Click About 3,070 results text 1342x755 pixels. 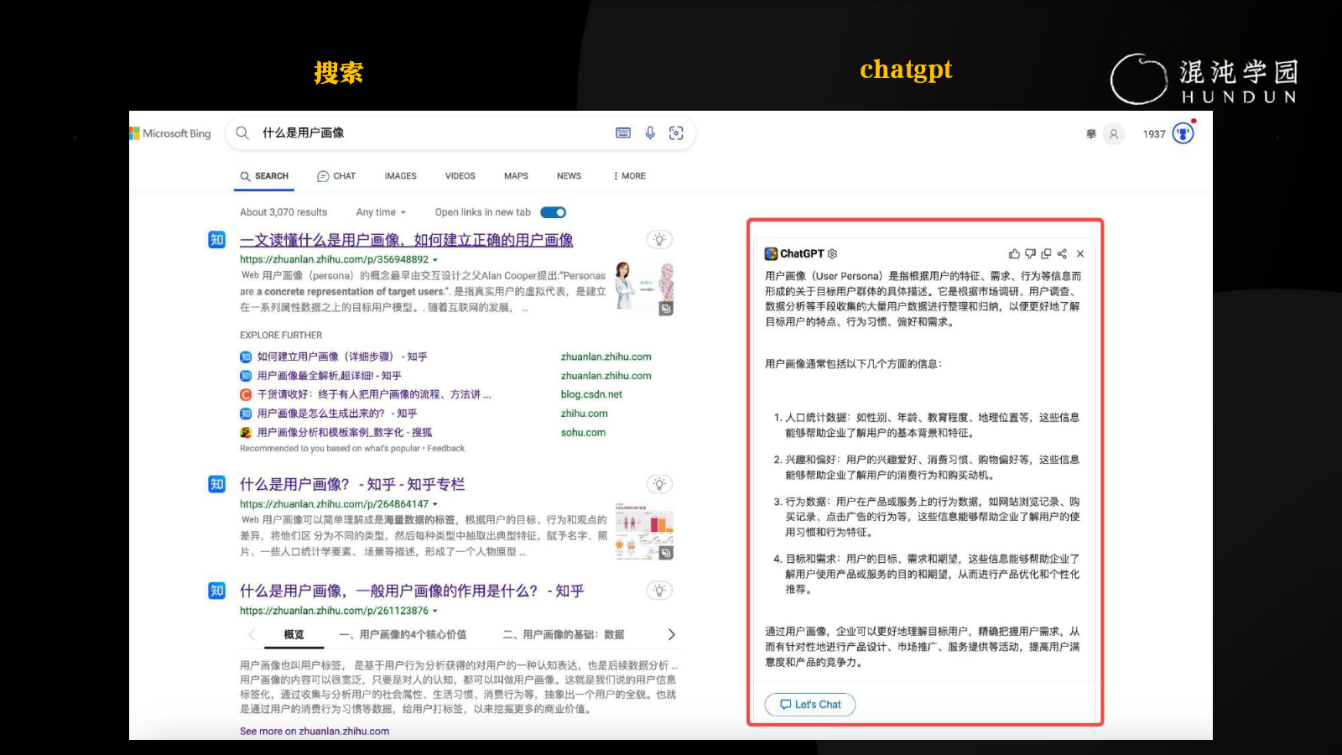click(283, 212)
